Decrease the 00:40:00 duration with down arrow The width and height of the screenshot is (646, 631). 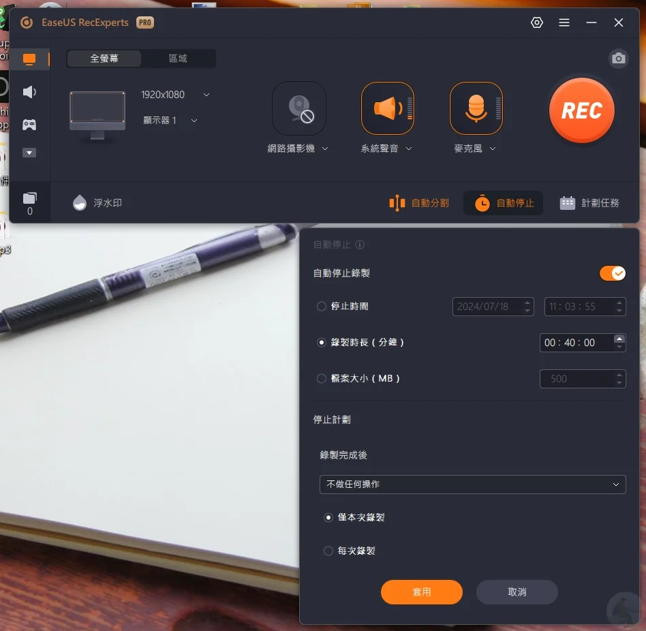click(619, 348)
